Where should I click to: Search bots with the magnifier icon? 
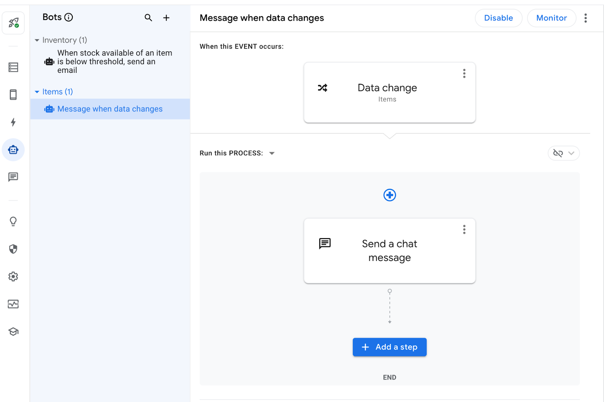coord(148,18)
